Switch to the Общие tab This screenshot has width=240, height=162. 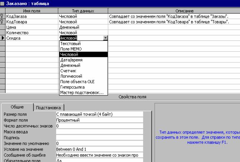click(x=17, y=107)
